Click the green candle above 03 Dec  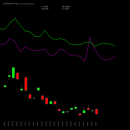(x=76, y=108)
